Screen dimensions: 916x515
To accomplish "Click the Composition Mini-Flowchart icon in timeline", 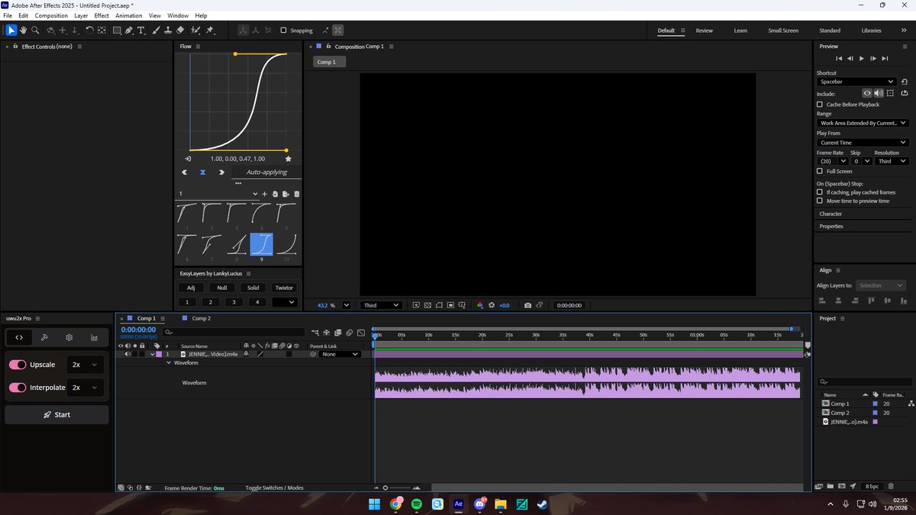I will coord(315,332).
